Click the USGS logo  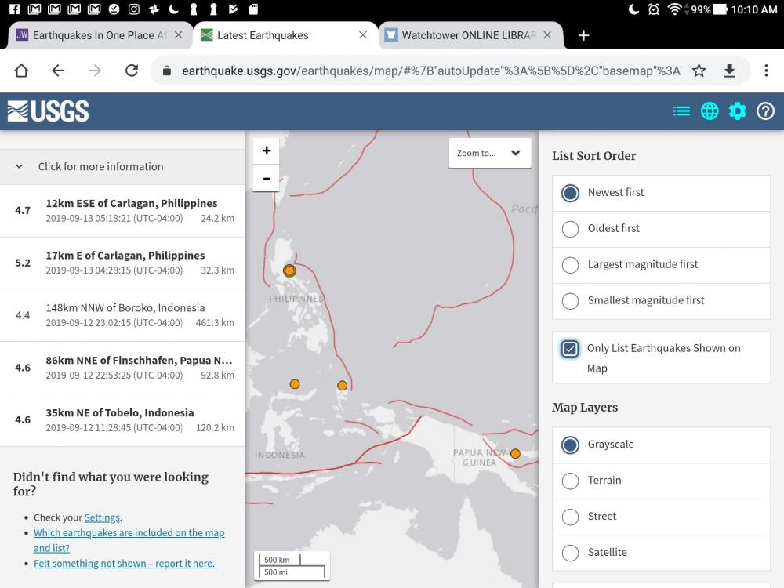pos(47,111)
